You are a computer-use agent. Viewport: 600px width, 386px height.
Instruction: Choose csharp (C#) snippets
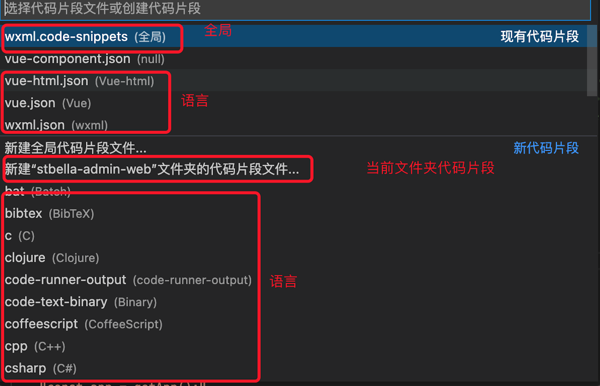tap(294, 368)
